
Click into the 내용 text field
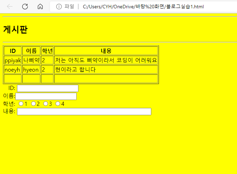pyautogui.click(x=84, y=111)
